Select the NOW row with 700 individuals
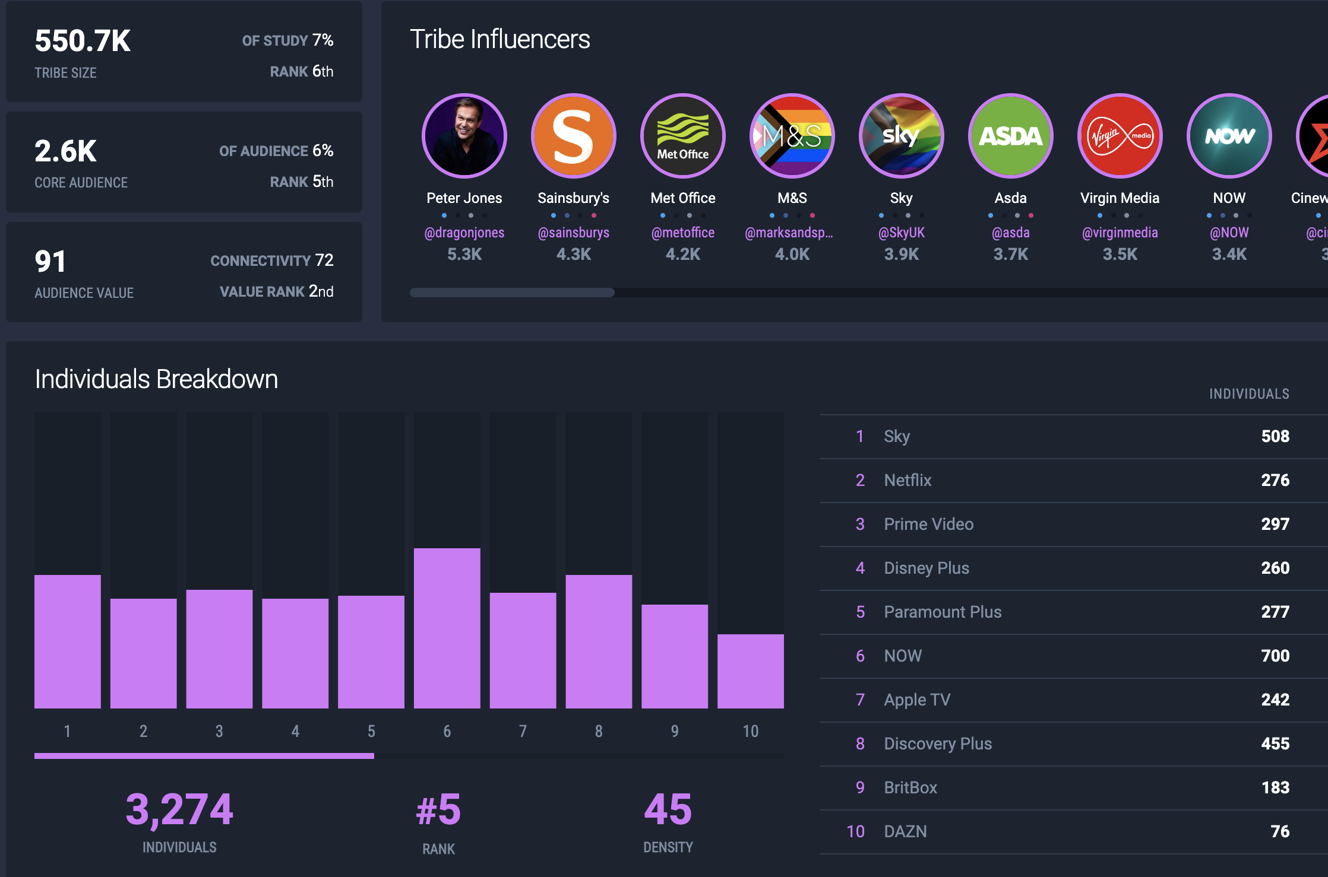This screenshot has height=877, width=1328. click(x=1073, y=656)
